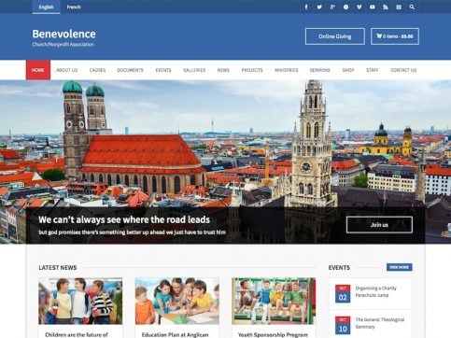The height and width of the screenshot is (338, 451).
Task: Click the View More events button
Action: [x=400, y=267]
